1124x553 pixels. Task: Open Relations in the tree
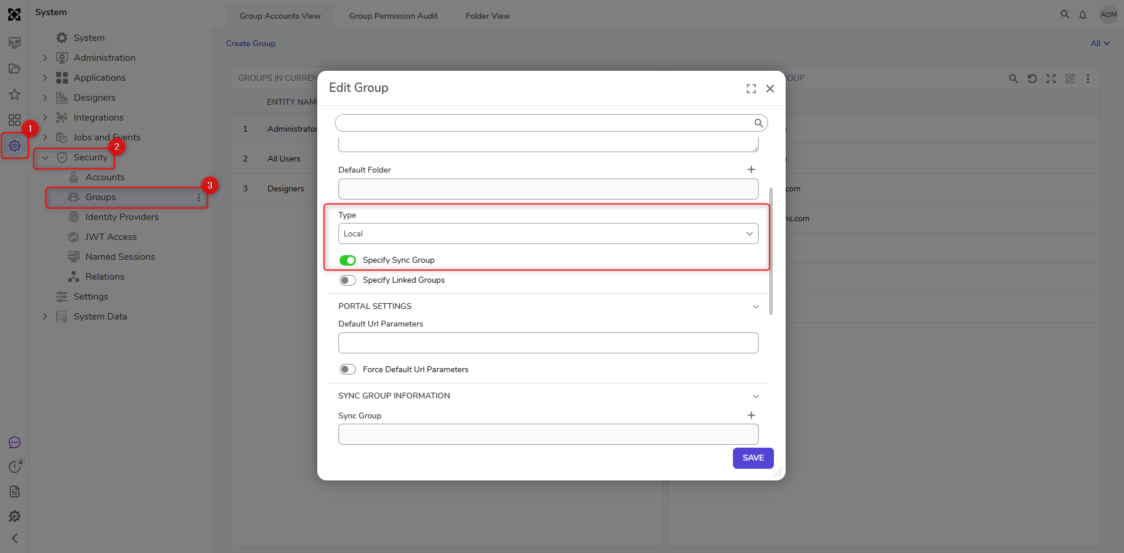click(105, 277)
